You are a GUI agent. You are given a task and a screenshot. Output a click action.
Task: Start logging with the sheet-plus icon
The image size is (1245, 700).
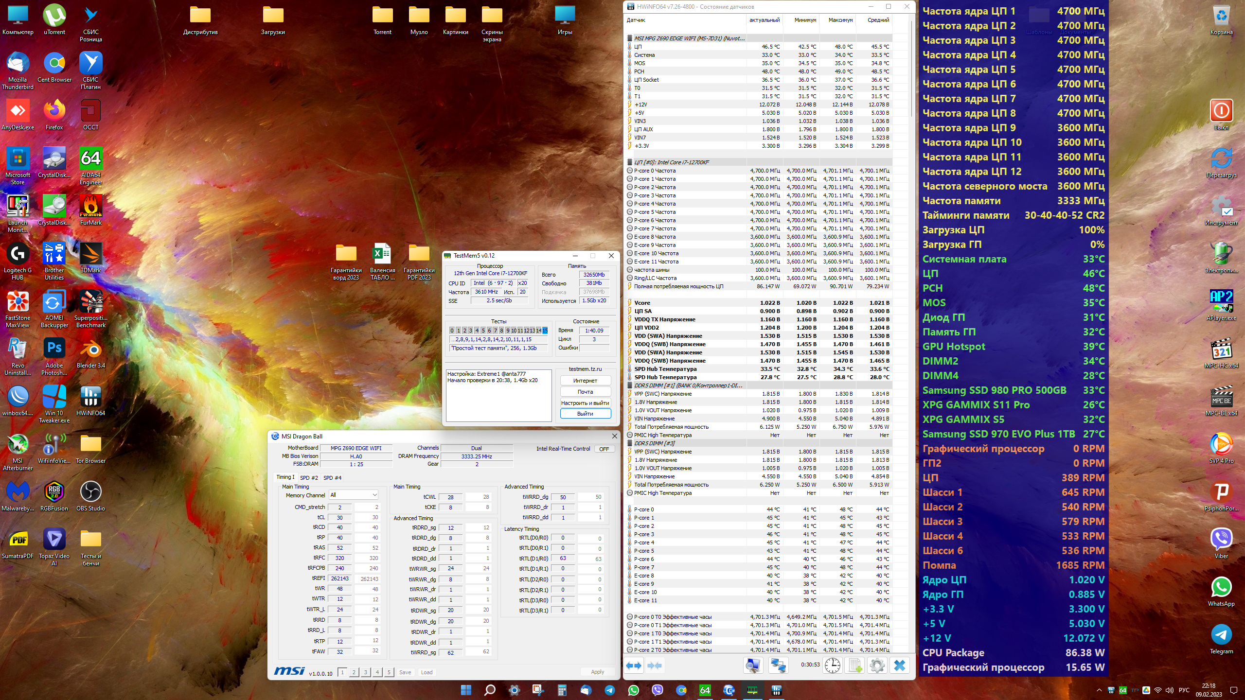point(855,665)
